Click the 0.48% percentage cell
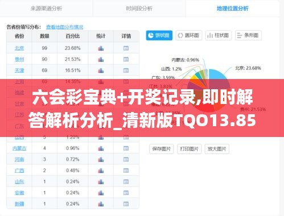The width and height of the screenshot is (284, 216). (x=73, y=171)
